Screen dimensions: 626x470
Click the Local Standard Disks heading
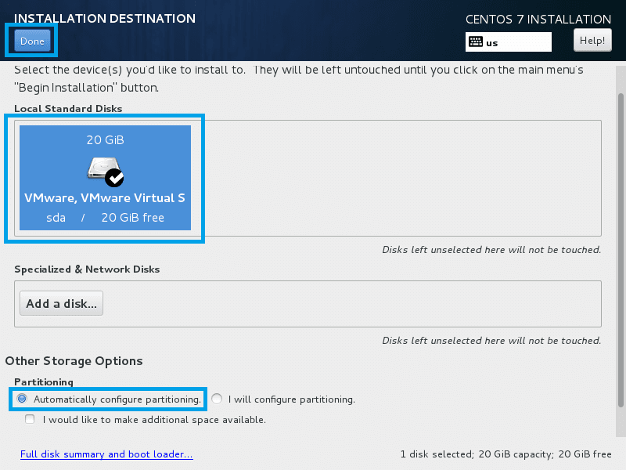pos(68,109)
